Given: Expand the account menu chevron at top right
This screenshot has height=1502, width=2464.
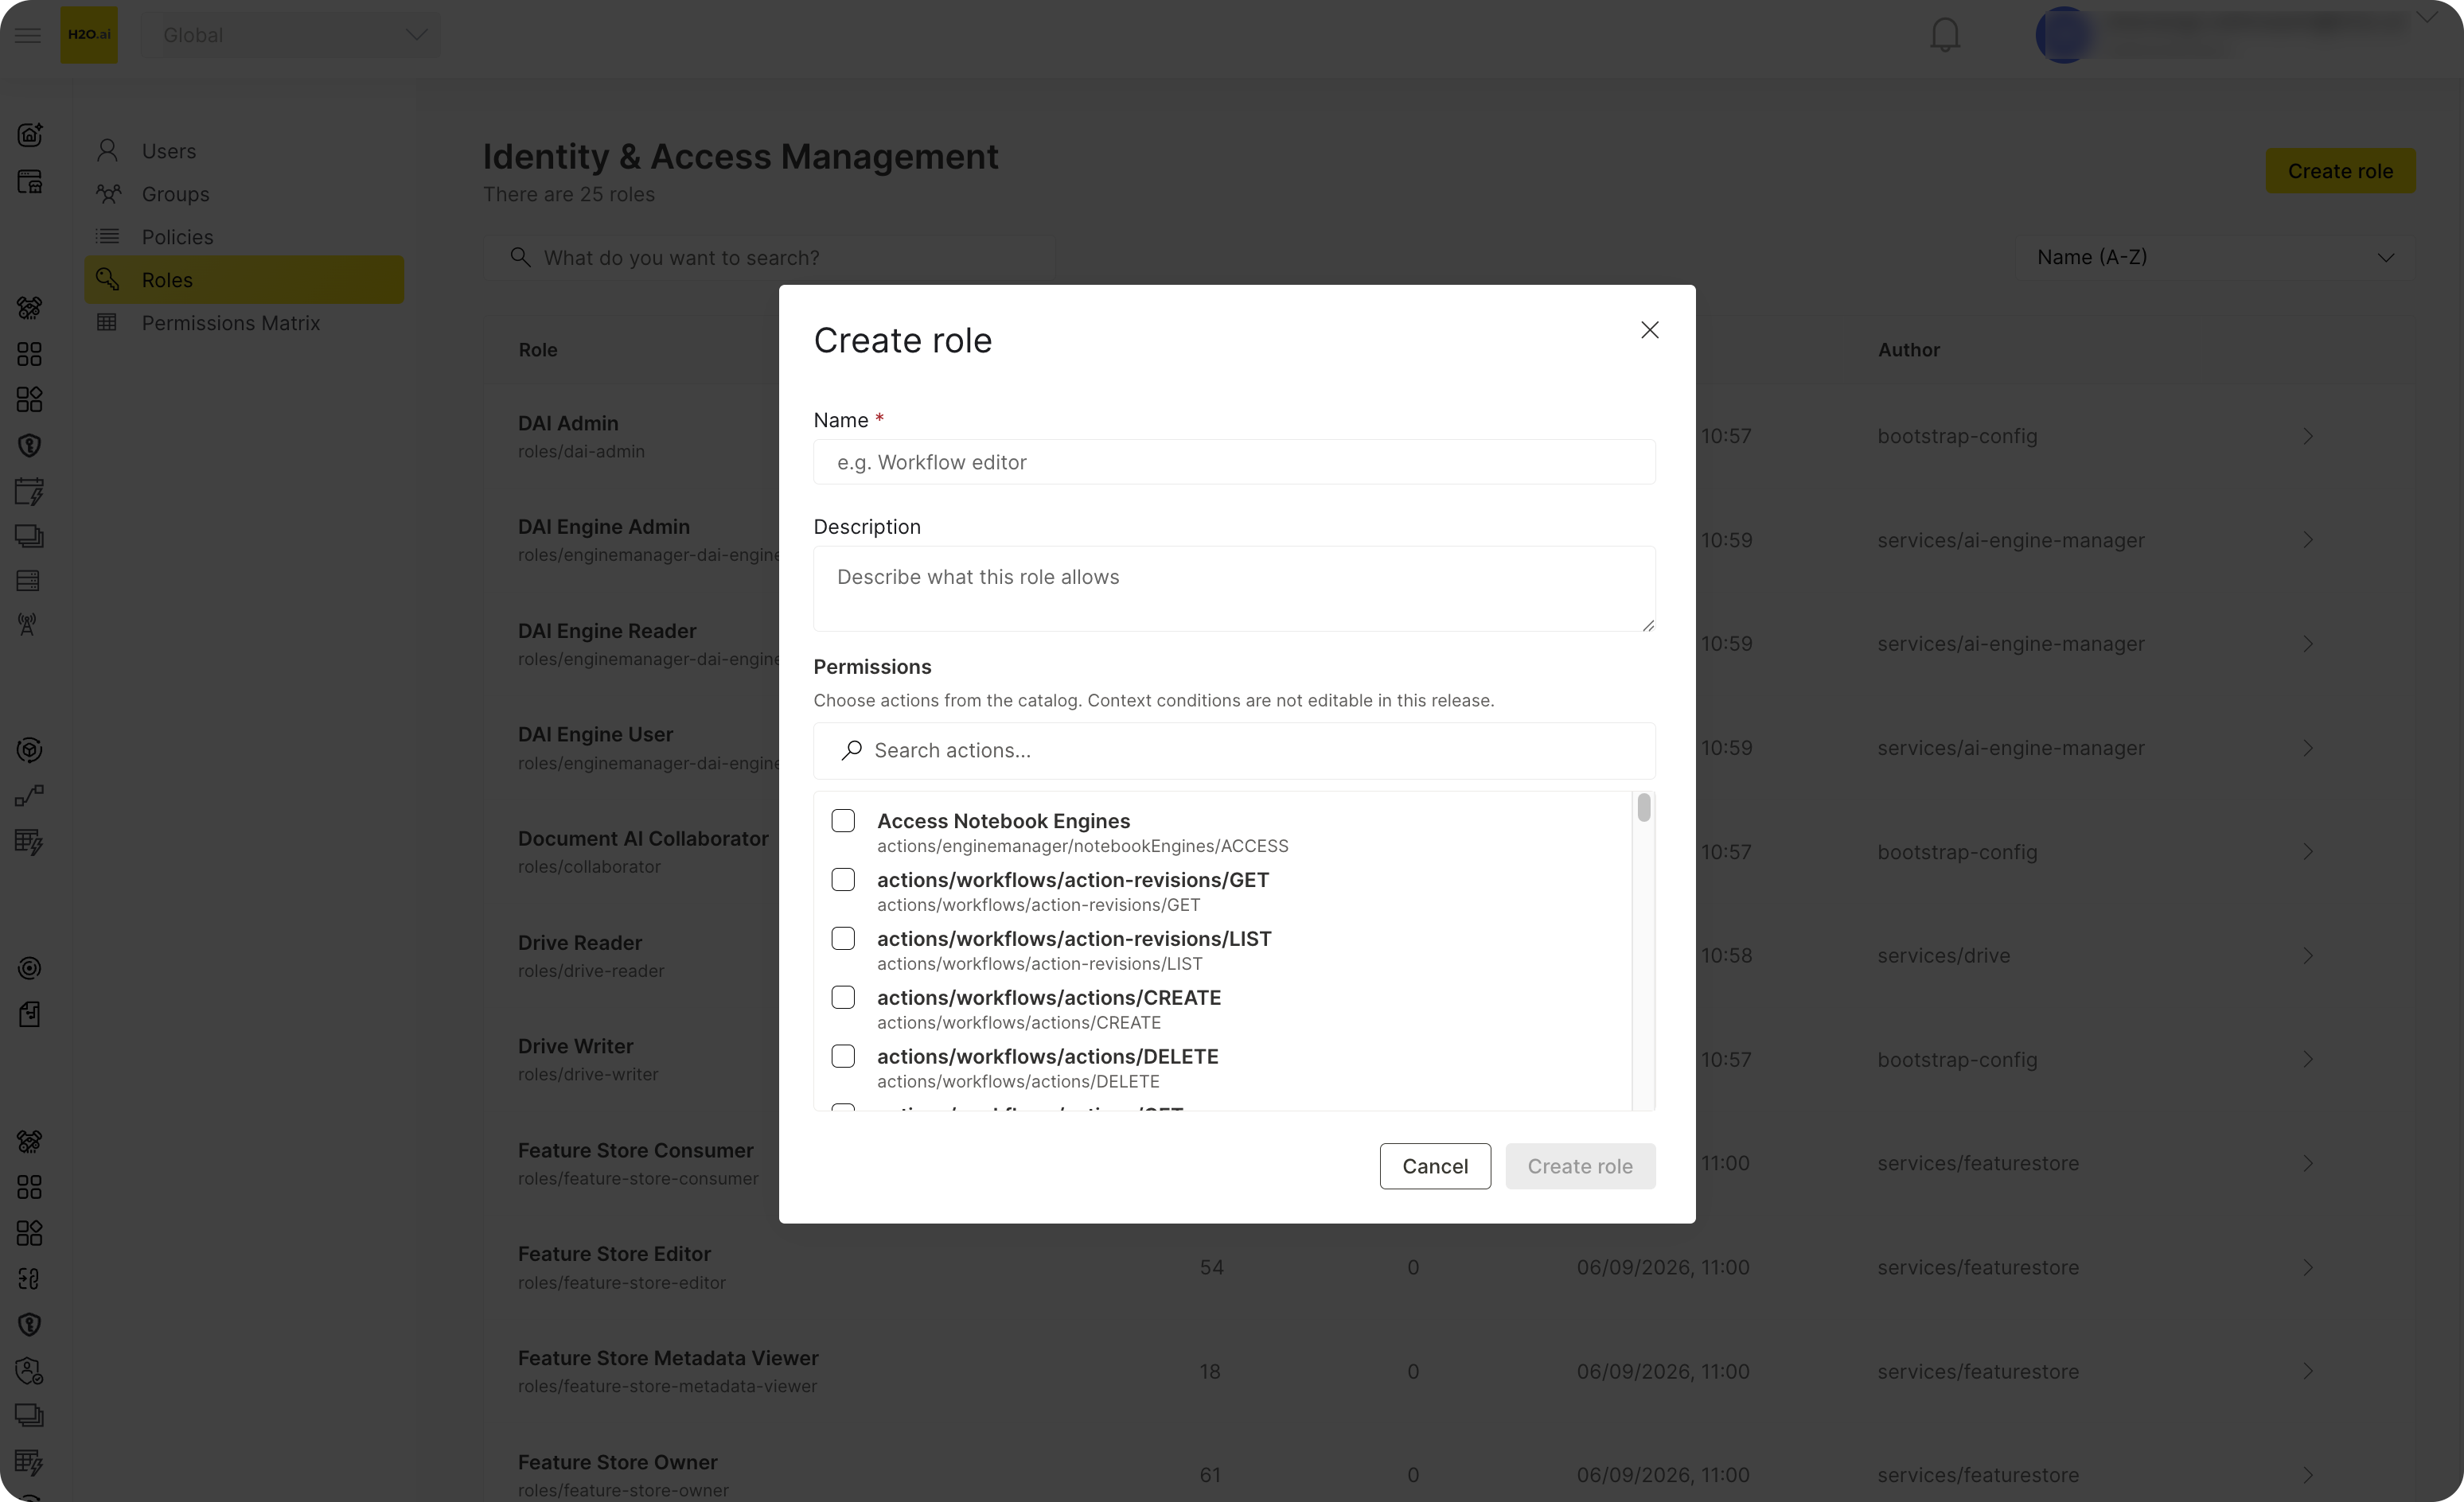Looking at the screenshot, I should click(x=2426, y=18).
